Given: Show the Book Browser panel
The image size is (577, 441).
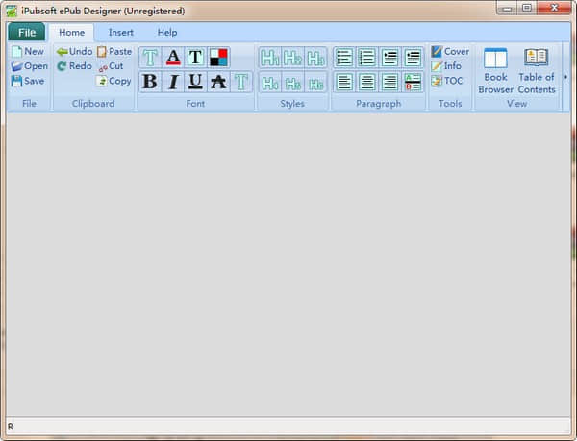Looking at the screenshot, I should (495, 70).
